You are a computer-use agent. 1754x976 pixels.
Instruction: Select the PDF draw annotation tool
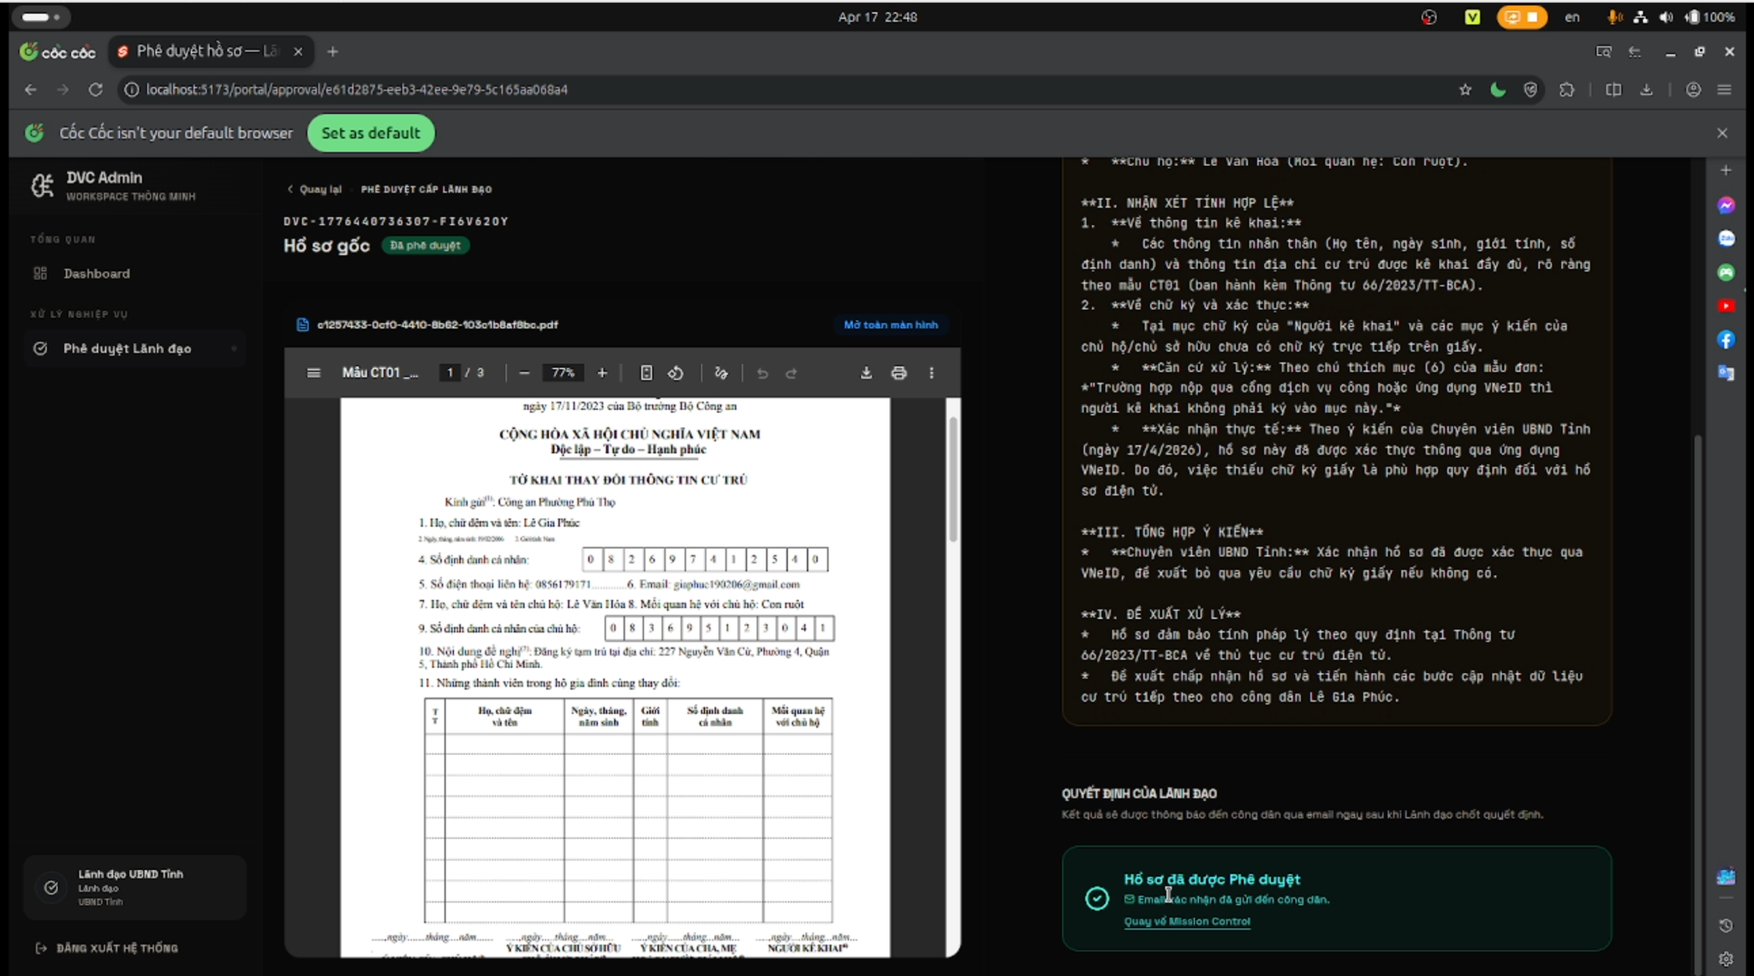click(x=721, y=373)
